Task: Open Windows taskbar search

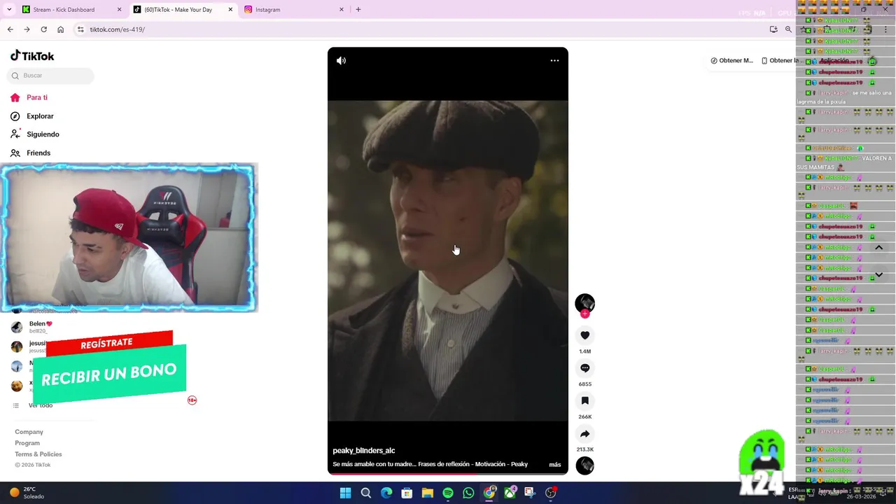Action: 365,493
